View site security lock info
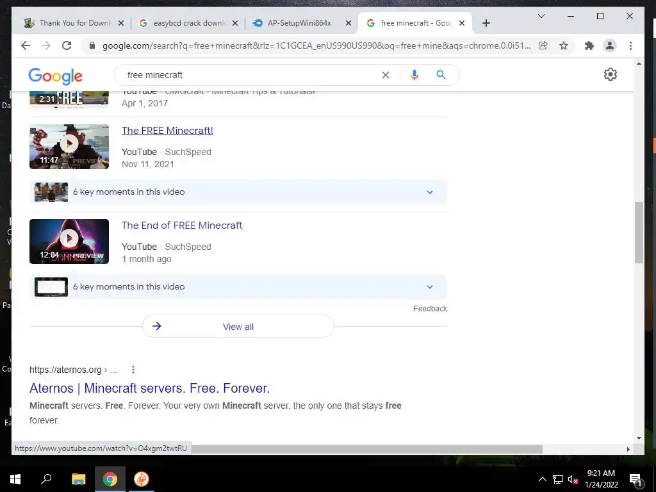This screenshot has height=492, width=656. 92,45
